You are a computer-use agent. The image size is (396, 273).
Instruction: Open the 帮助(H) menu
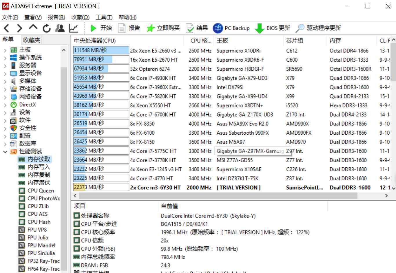click(127, 17)
